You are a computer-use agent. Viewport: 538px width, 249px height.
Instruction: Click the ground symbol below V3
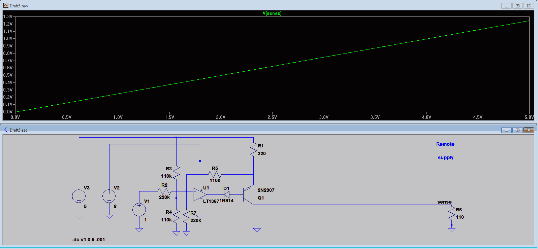(x=79, y=217)
